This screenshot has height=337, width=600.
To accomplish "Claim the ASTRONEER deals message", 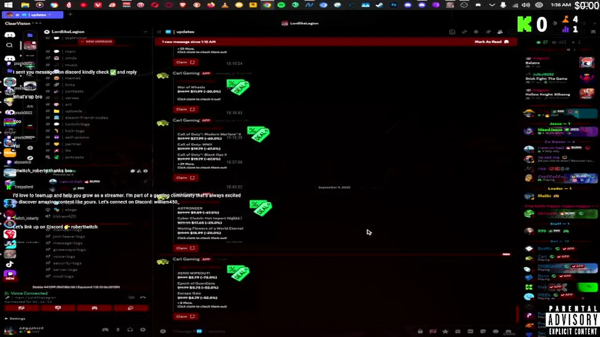I will [186, 248].
